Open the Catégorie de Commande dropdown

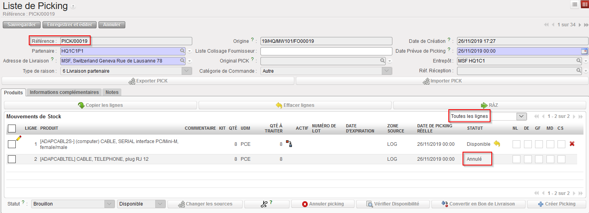click(x=387, y=71)
